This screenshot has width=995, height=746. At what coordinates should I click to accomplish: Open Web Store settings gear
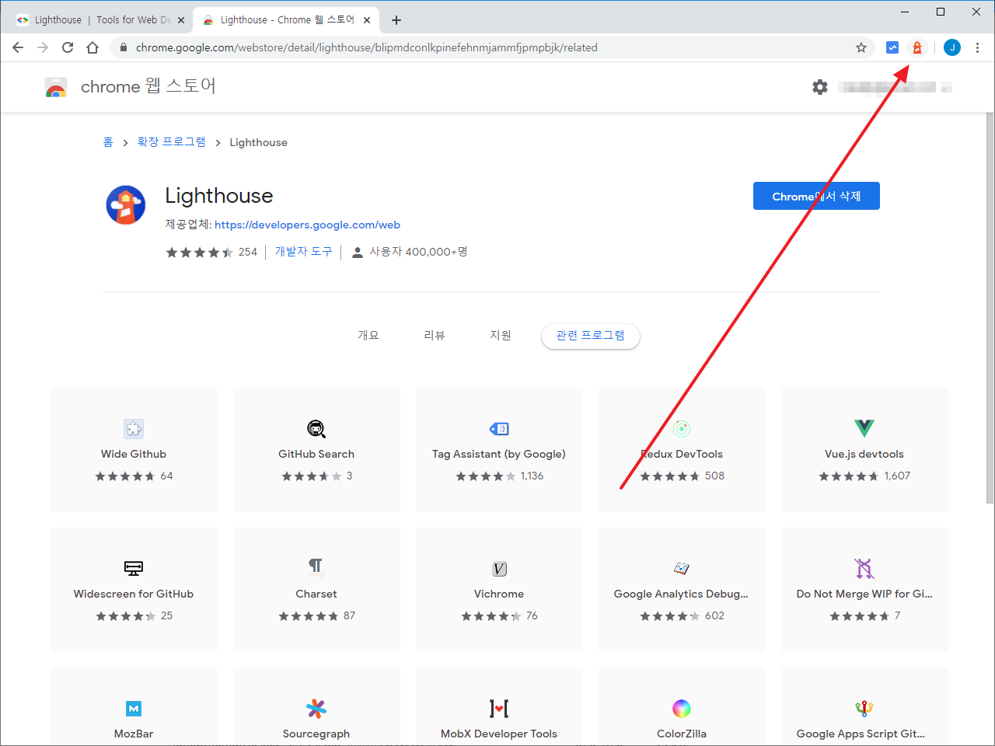(820, 87)
